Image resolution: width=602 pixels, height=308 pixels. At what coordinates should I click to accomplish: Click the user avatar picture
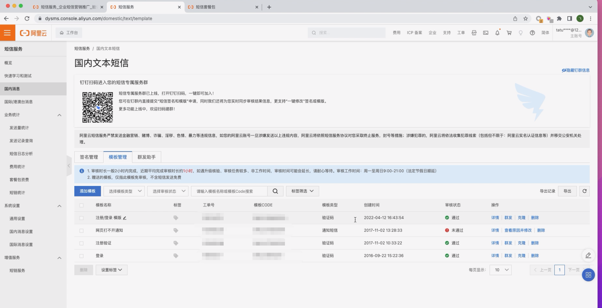tap(589, 33)
